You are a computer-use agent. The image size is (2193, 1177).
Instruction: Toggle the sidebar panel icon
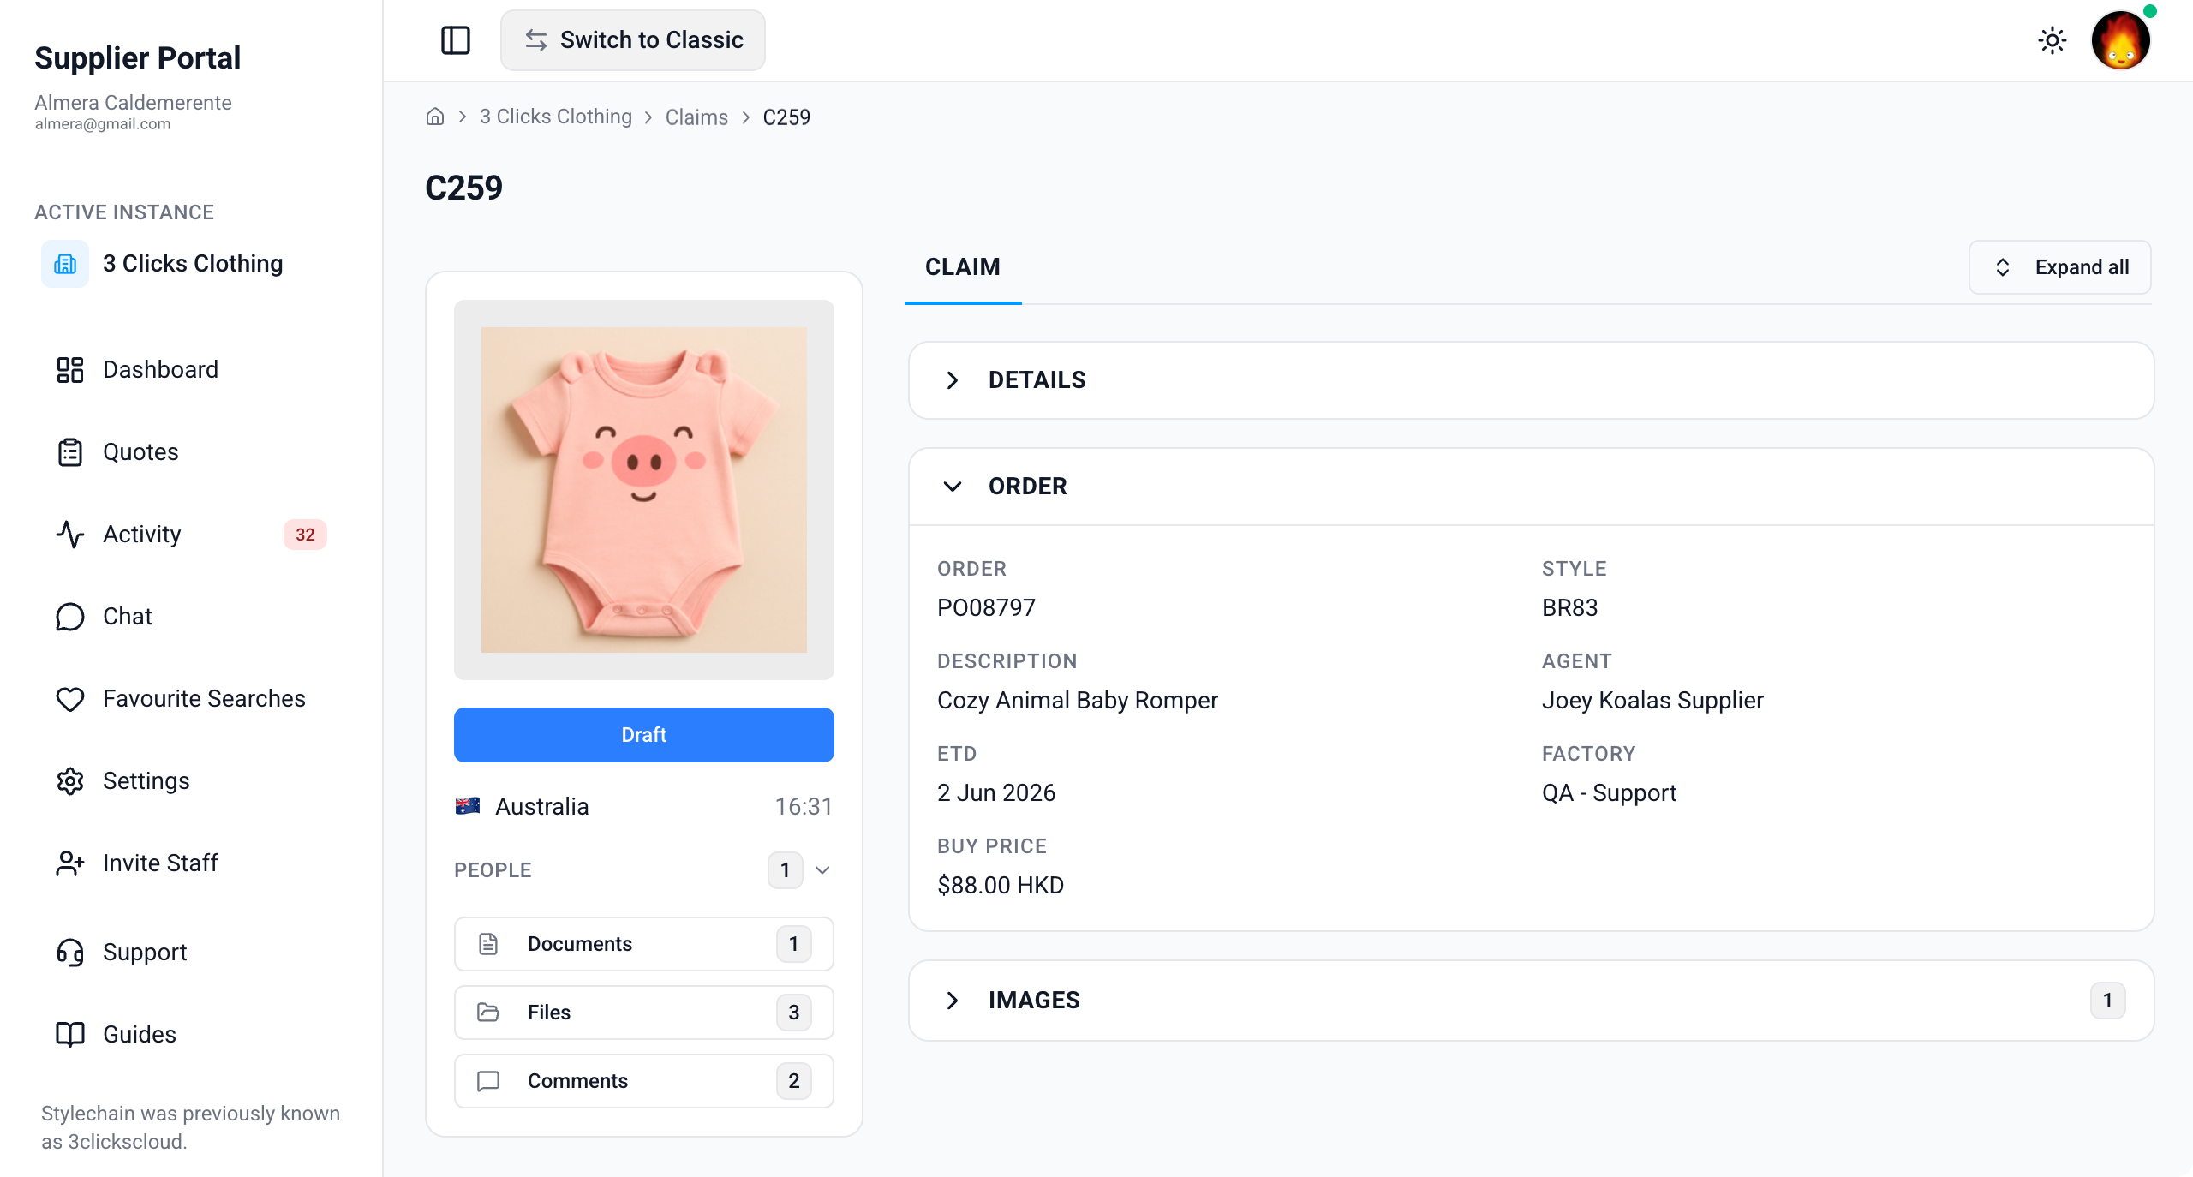tap(456, 40)
